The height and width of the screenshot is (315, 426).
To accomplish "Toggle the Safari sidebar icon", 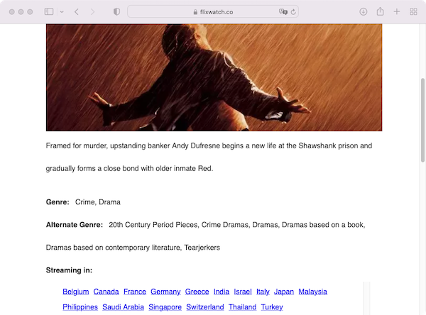I will coord(49,11).
